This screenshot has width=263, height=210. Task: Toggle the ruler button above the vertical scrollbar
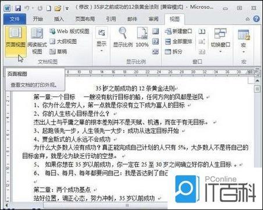(257, 73)
